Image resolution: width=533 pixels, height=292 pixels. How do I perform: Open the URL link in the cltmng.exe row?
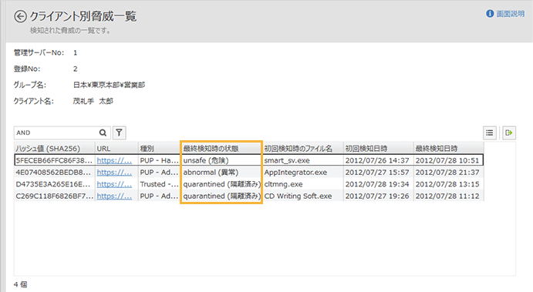coord(114,184)
